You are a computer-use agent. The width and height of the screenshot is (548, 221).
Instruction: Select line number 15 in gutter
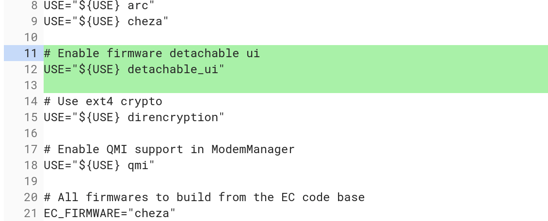click(31, 117)
